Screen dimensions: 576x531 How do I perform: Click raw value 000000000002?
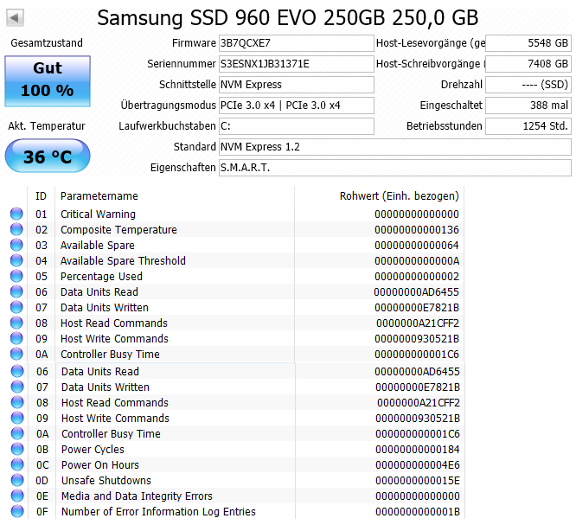[x=417, y=277]
